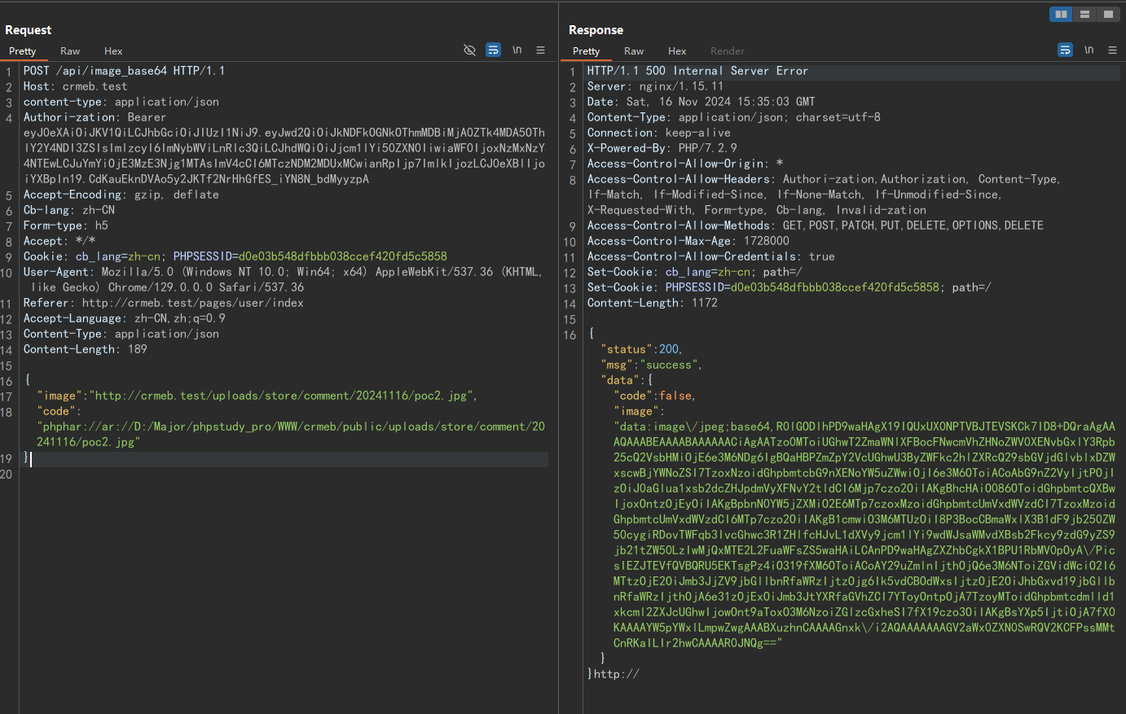Image resolution: width=1126 pixels, height=714 pixels.
Task: Toggle word wrap icon in Request panel
Action: (x=493, y=50)
